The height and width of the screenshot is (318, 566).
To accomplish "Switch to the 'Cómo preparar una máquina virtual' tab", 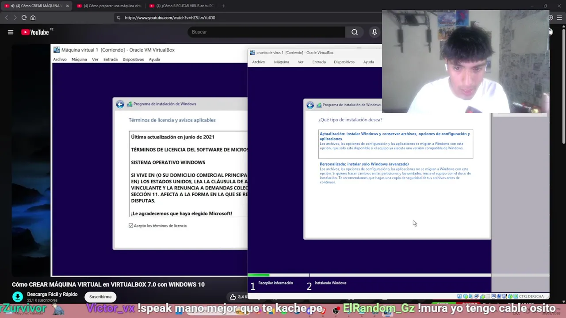I will [109, 6].
